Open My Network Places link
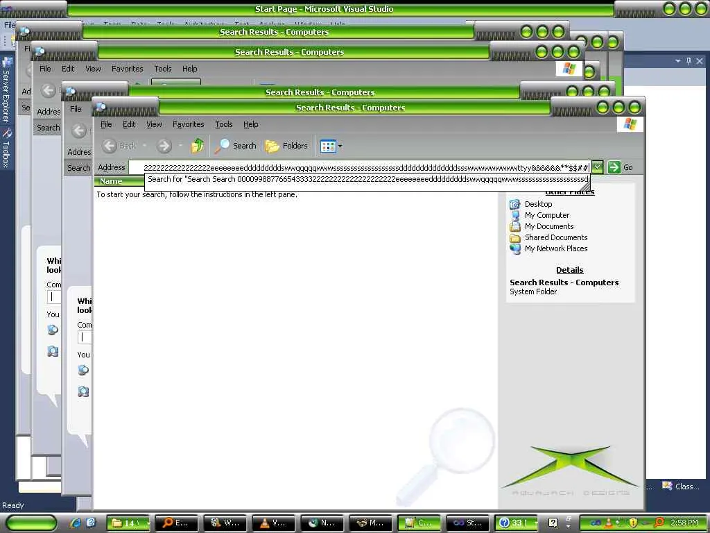Image resolution: width=710 pixels, height=533 pixels. tap(556, 248)
